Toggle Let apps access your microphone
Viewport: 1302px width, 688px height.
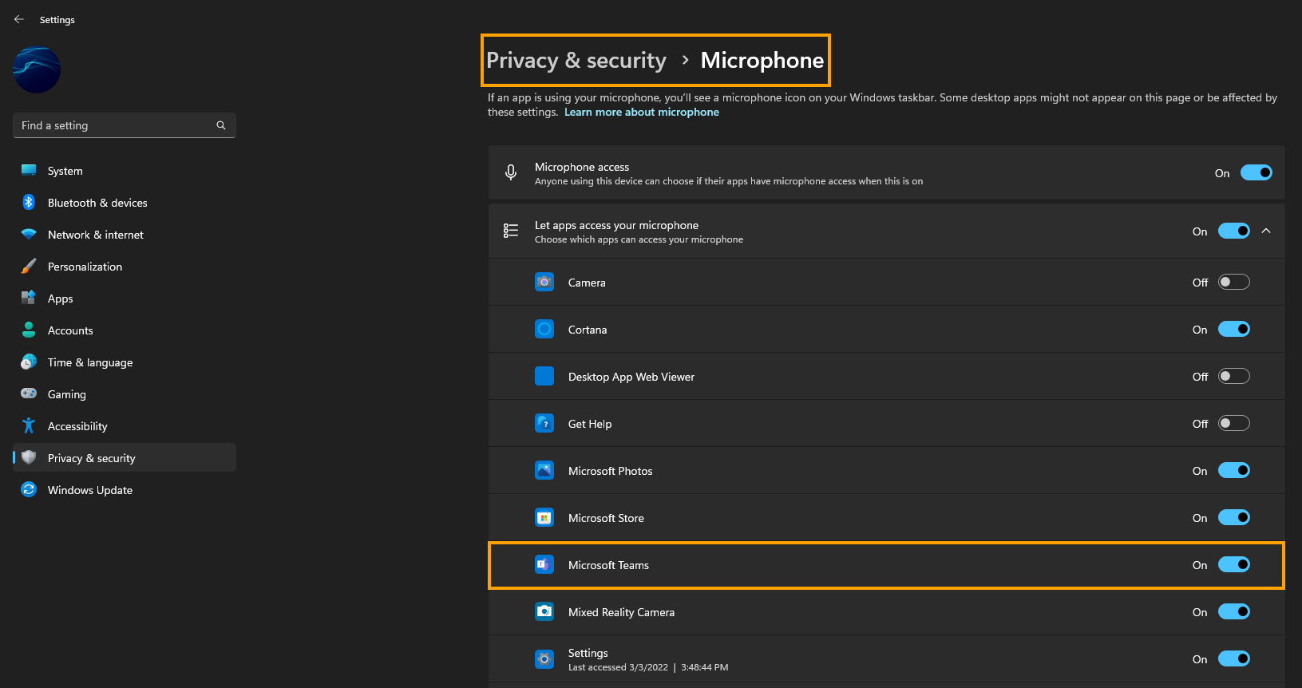(1233, 231)
